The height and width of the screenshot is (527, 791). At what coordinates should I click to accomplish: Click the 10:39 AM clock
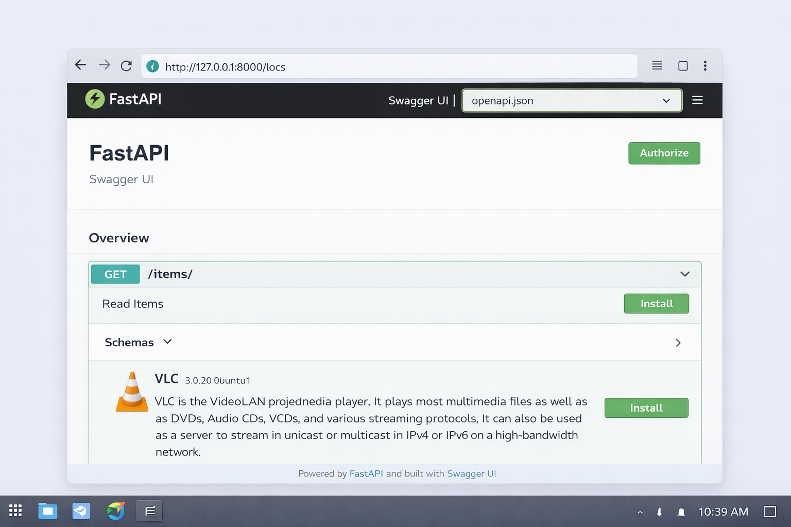[723, 512]
